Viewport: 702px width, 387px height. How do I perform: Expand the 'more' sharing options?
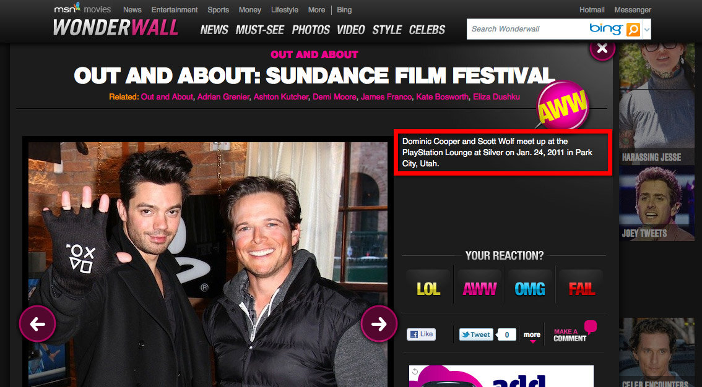(x=532, y=336)
